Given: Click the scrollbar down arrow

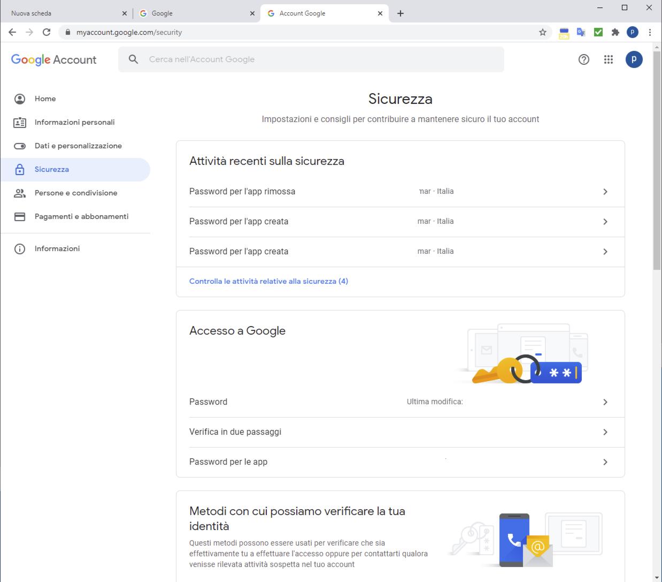Looking at the screenshot, I should 657,578.
